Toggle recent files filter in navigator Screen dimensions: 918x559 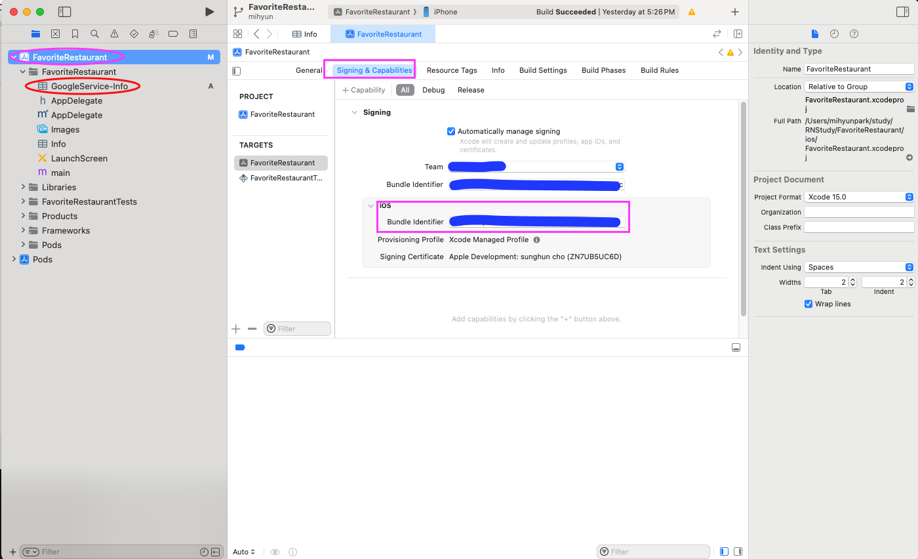204,552
